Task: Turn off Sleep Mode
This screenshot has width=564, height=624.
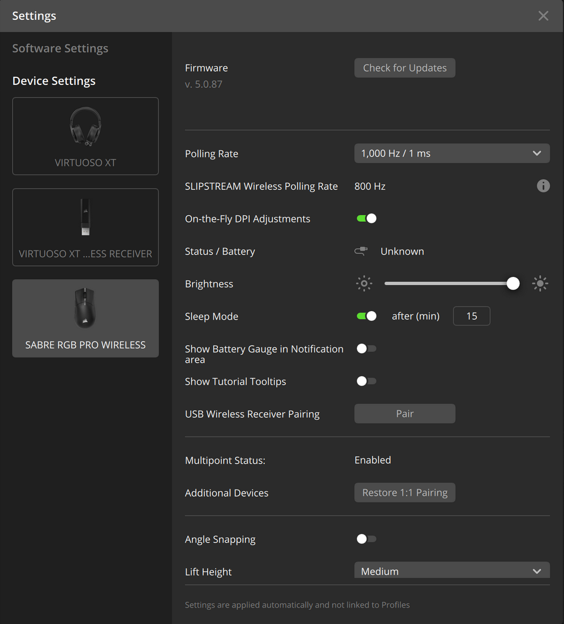Action: pos(366,316)
